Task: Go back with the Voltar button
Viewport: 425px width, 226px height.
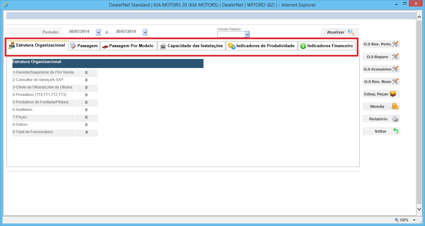Action: 381,131
